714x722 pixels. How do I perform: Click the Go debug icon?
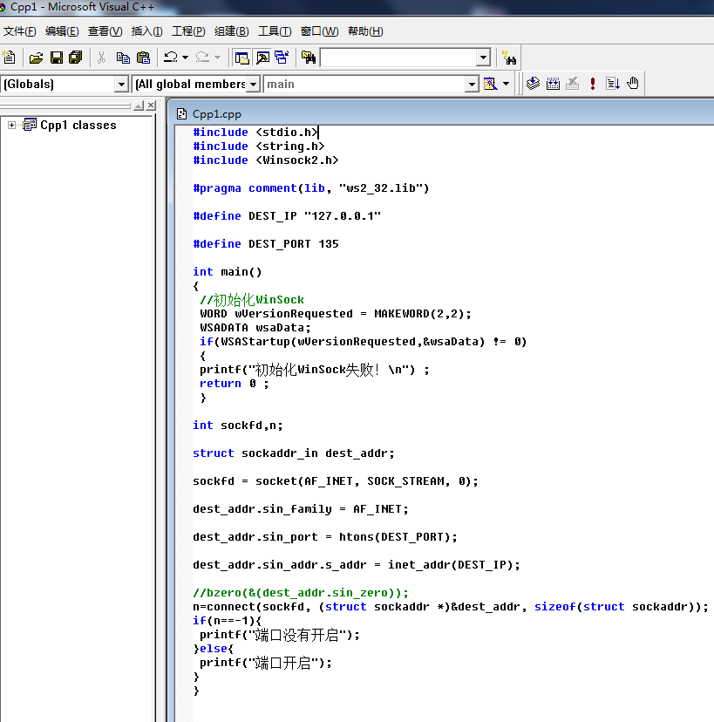click(x=613, y=84)
